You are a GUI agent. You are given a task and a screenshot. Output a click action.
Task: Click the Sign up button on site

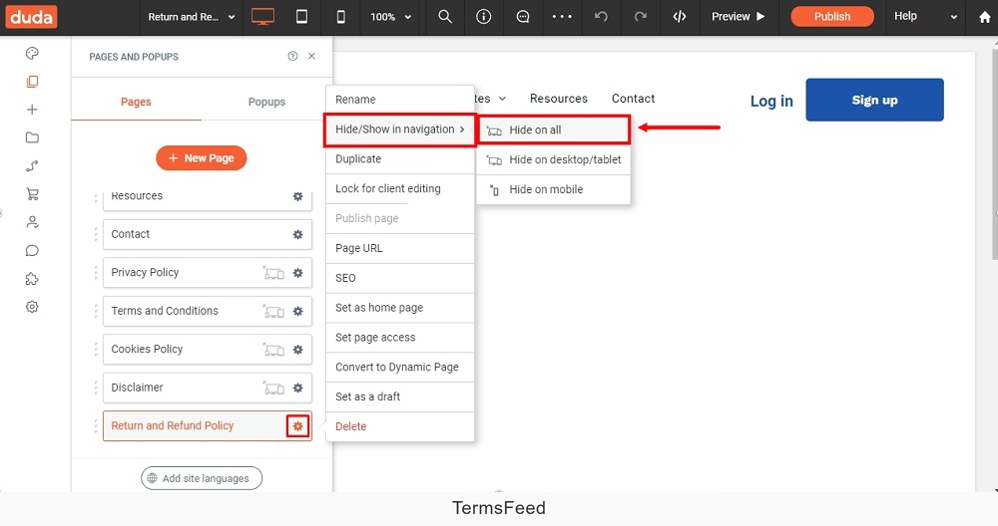pyautogui.click(x=874, y=100)
